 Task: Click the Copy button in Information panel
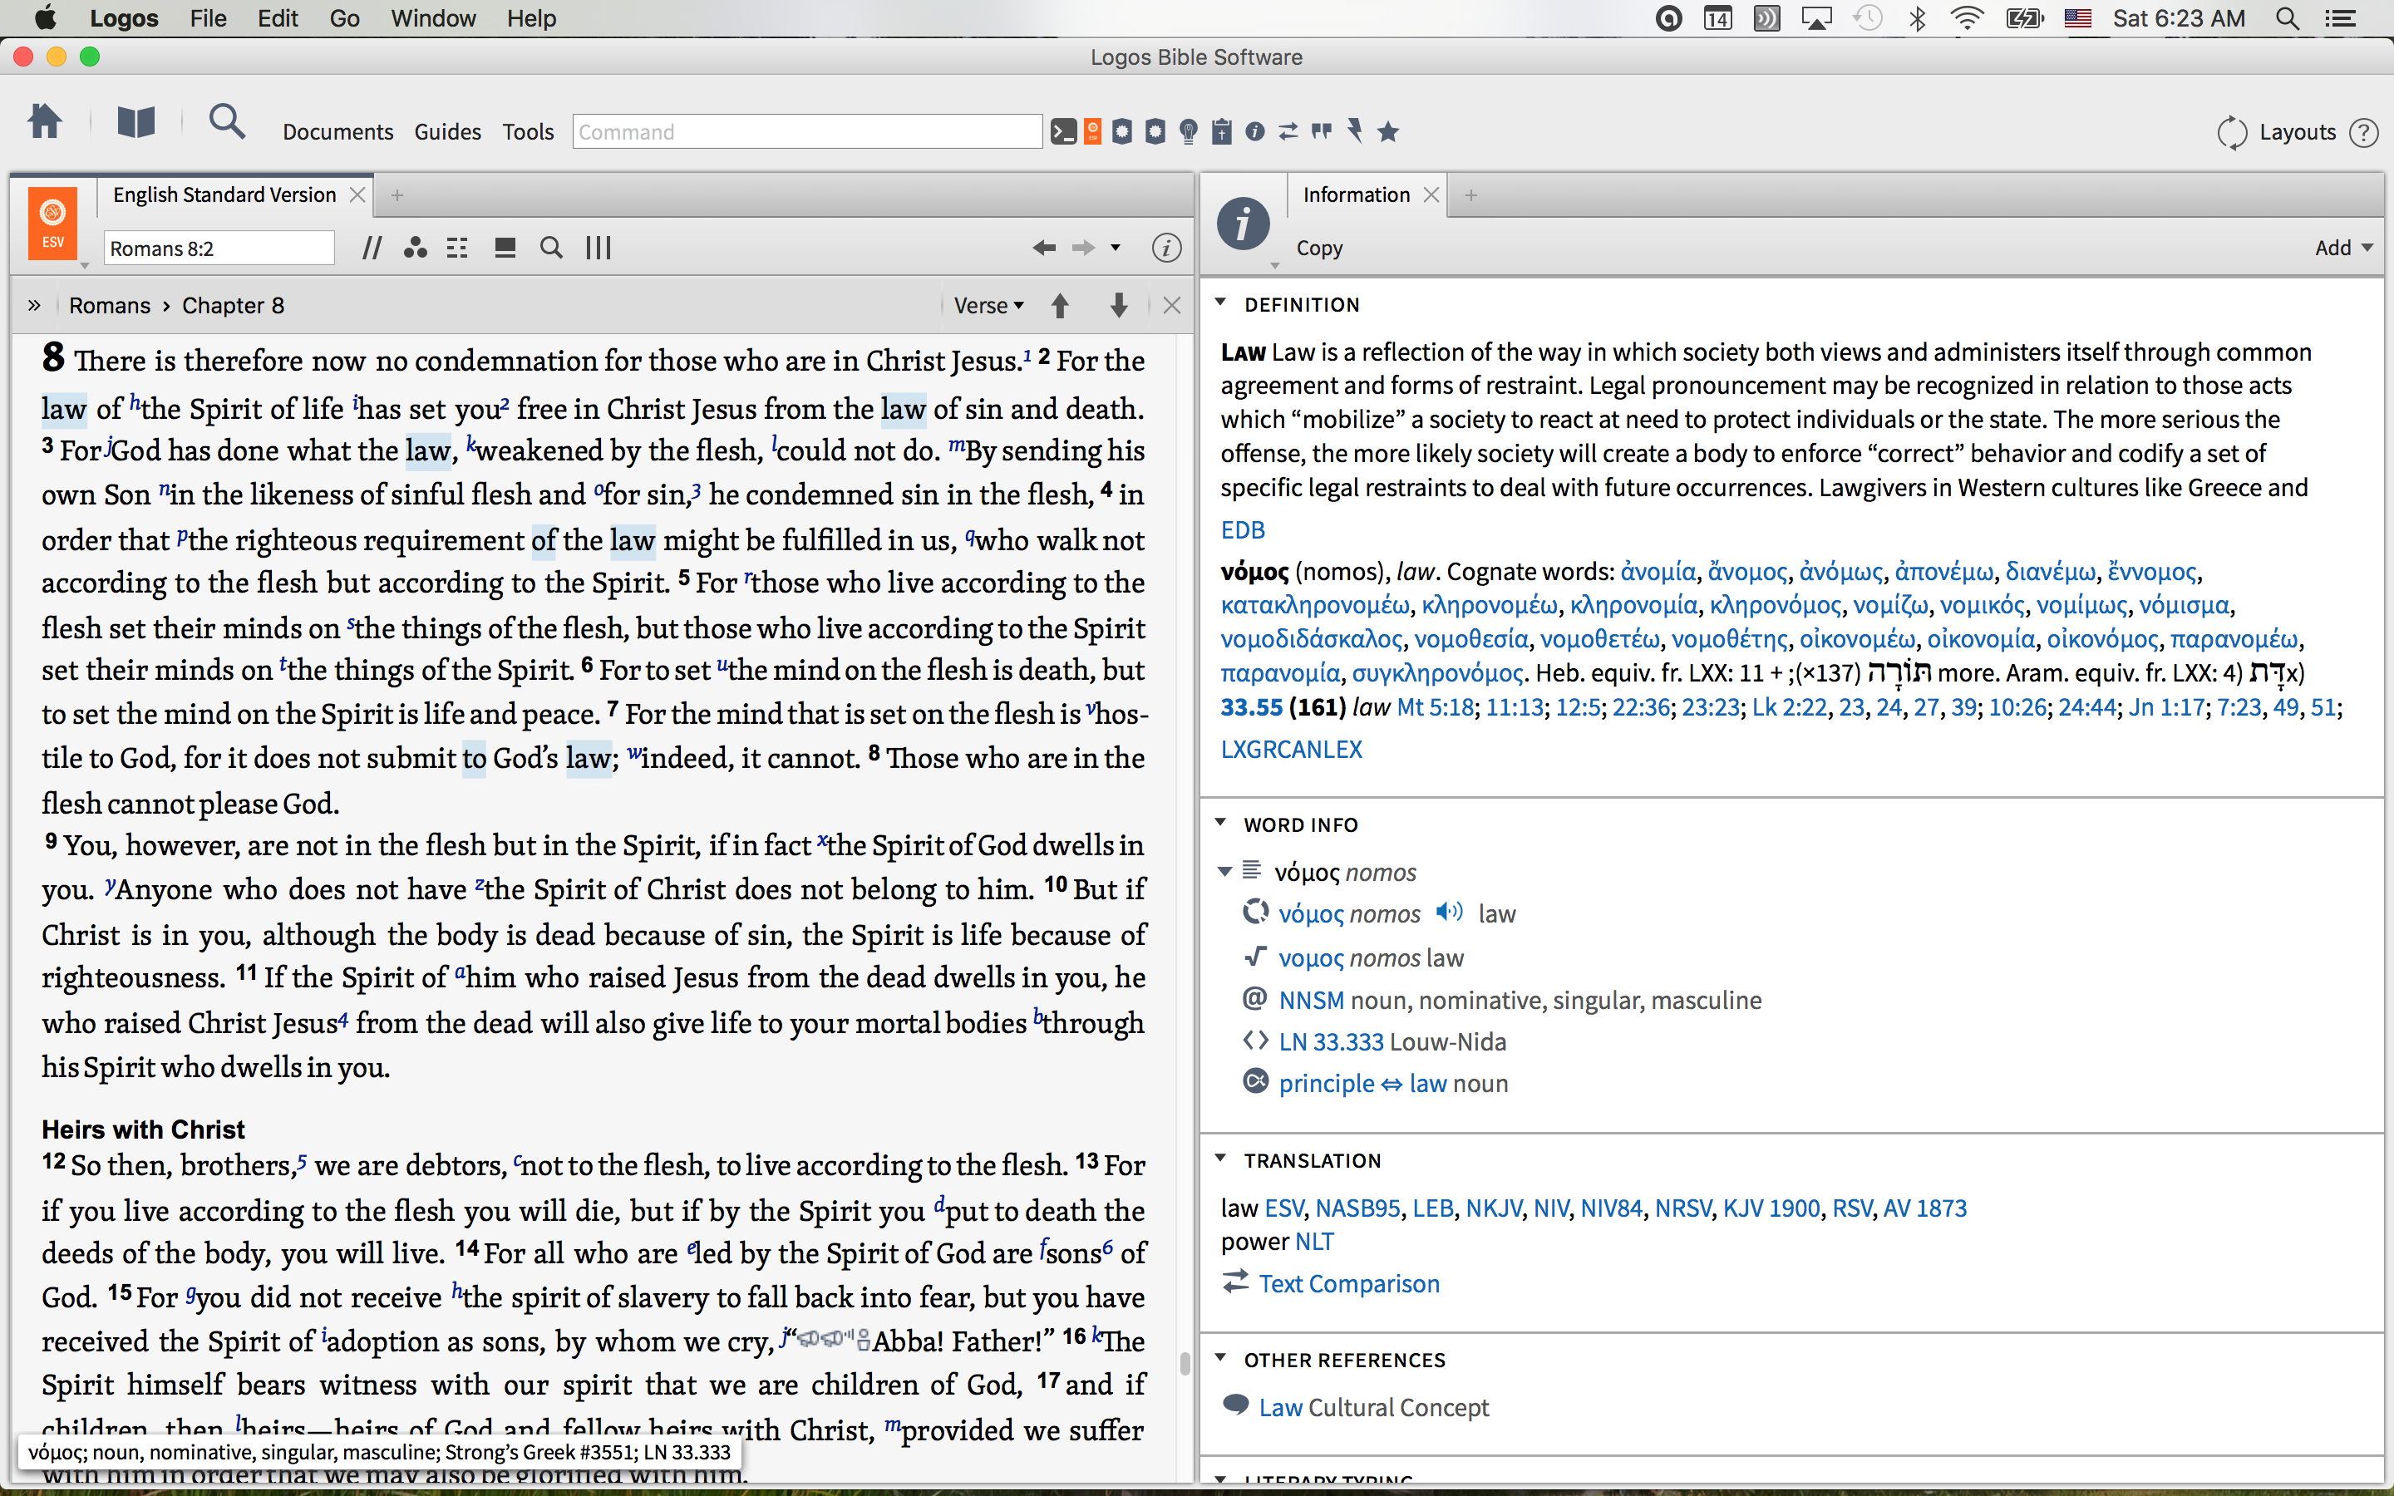coord(1320,248)
